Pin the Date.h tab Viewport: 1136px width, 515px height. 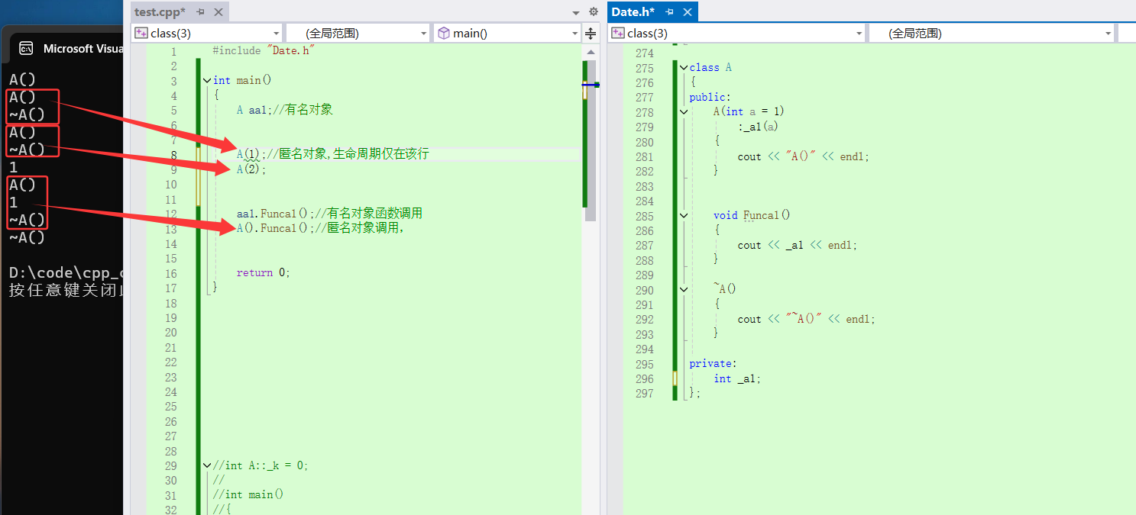coord(670,12)
